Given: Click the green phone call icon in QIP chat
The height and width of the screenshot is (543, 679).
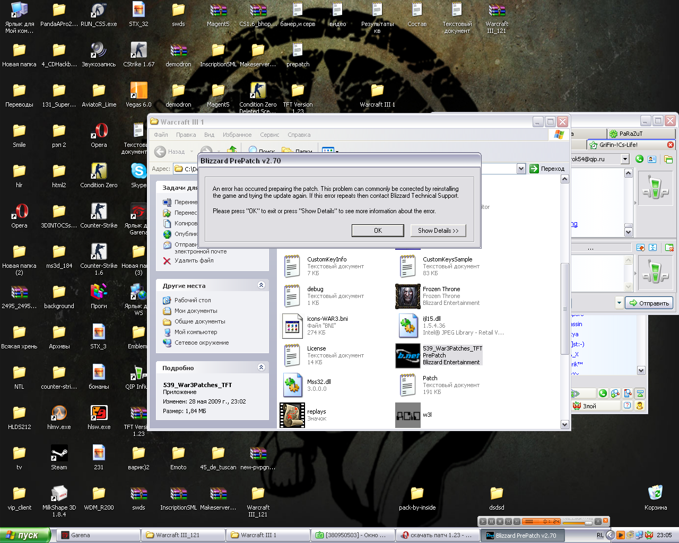Looking at the screenshot, I should coord(639,159).
